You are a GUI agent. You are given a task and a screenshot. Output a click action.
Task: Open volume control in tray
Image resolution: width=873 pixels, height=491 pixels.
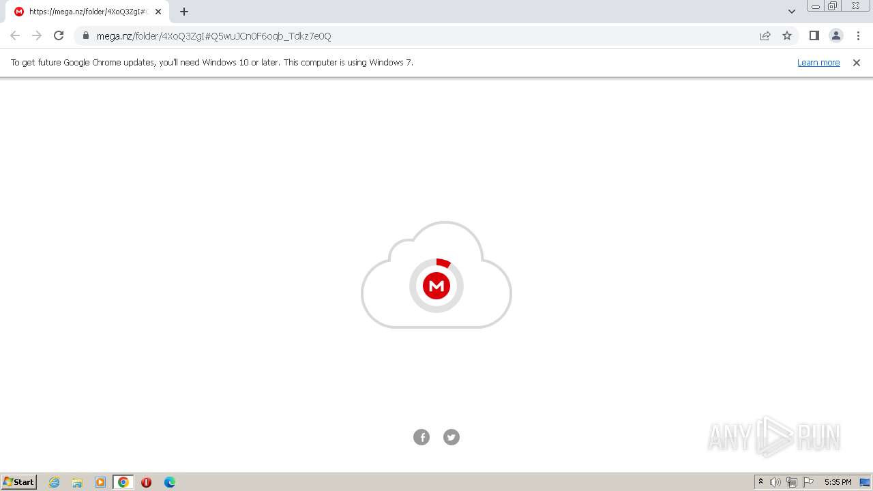click(x=775, y=482)
